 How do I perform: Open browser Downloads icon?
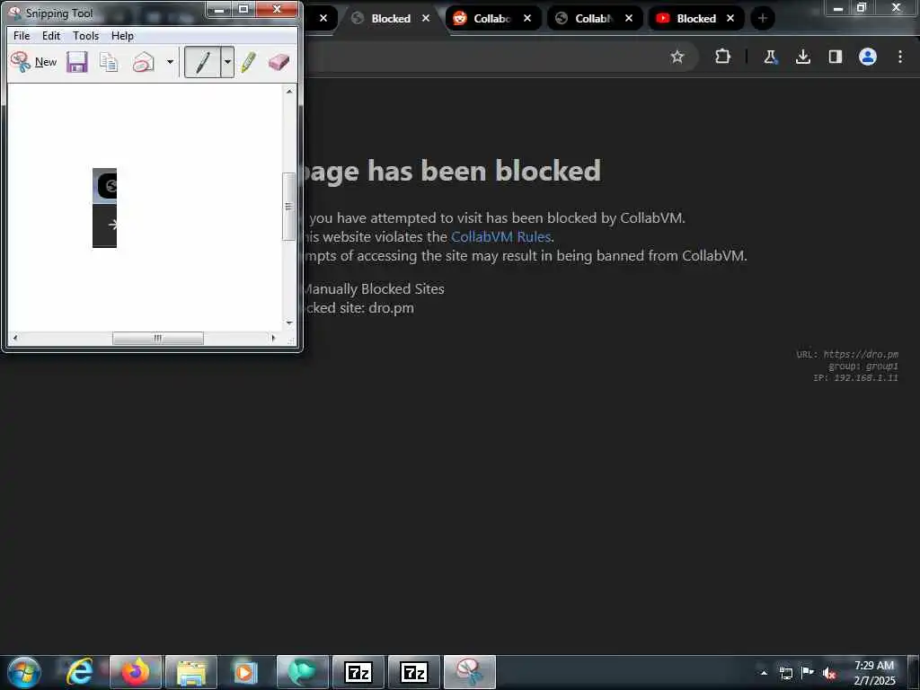click(803, 57)
